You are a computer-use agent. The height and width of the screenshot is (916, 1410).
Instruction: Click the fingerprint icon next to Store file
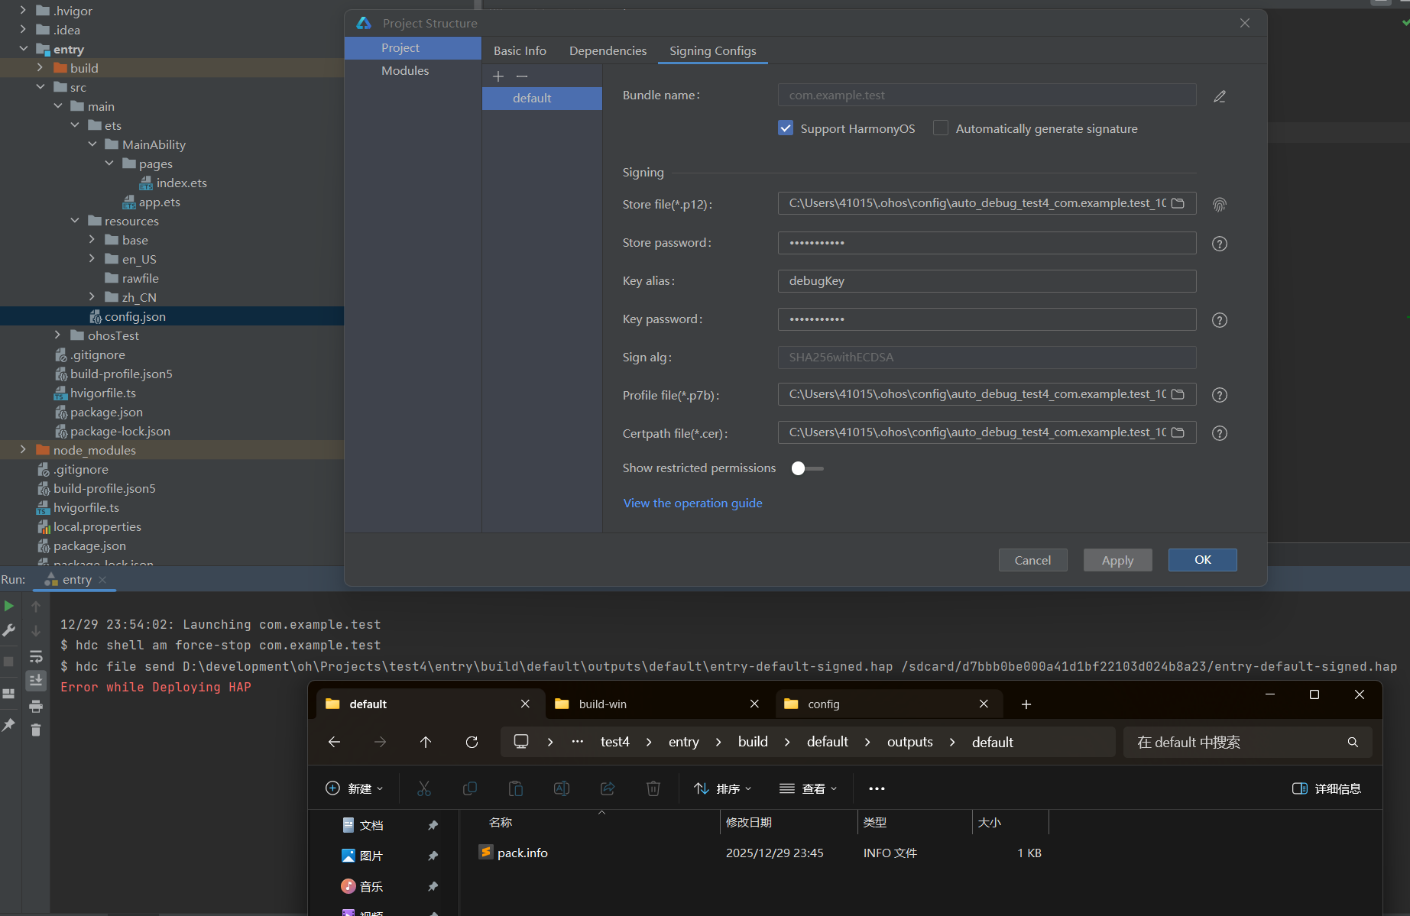[1220, 205]
